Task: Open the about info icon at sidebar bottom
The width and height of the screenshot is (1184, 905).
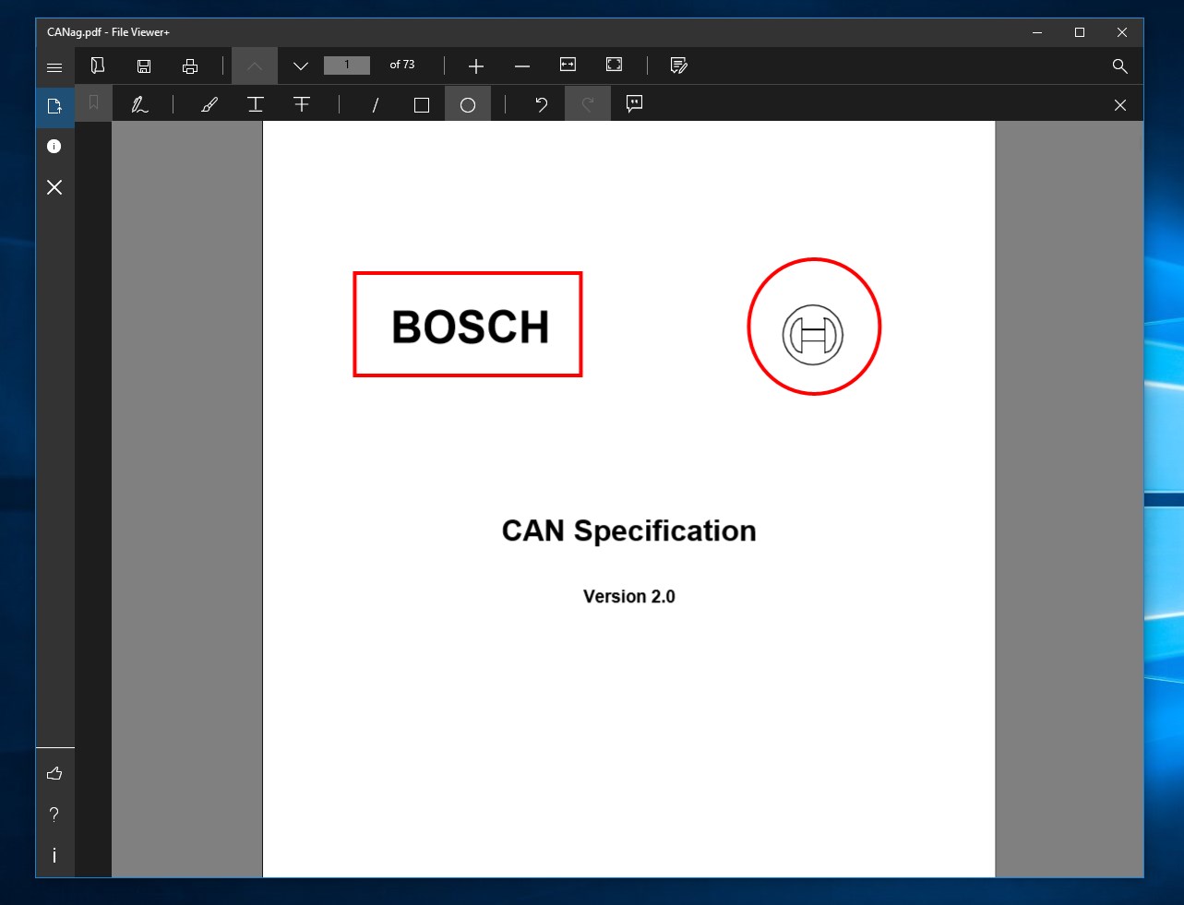Action: [54, 855]
